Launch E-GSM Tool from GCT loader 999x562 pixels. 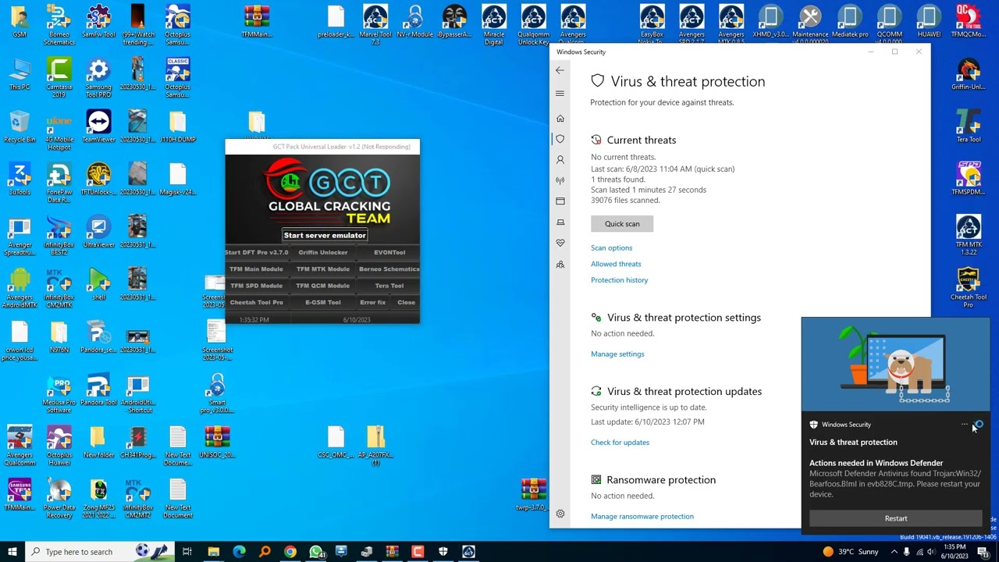[x=323, y=302]
